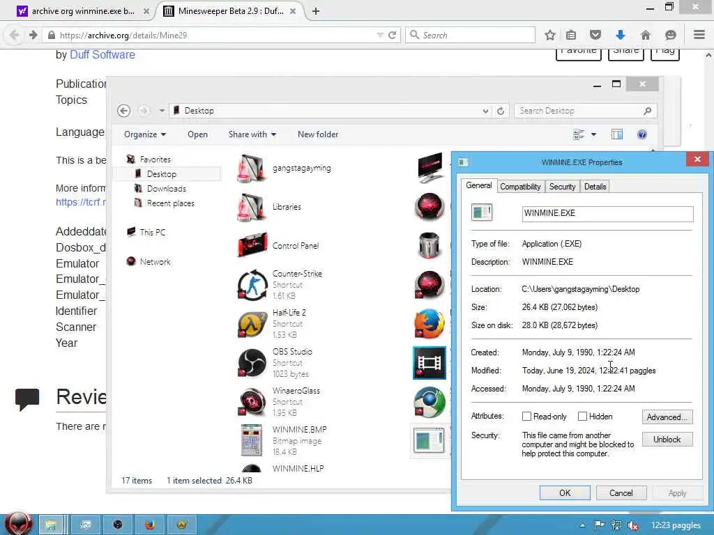Switch to the Compatibility tab
Screen dimensions: 714x535
coord(520,187)
